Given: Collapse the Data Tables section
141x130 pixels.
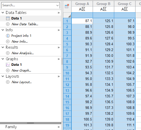Looking at the screenshot, I should click(3, 13).
